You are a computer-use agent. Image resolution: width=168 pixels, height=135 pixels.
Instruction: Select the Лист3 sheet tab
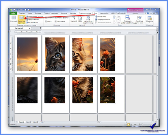(x=36, y=122)
